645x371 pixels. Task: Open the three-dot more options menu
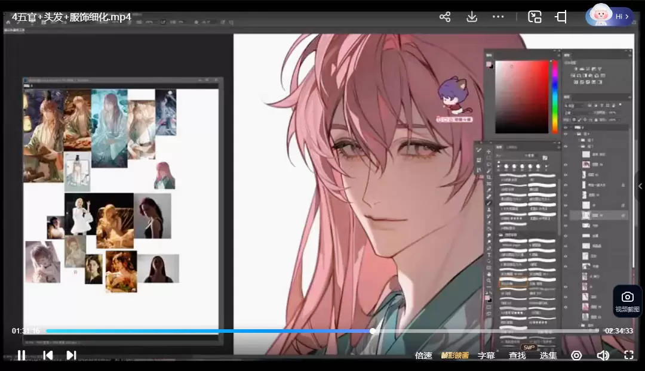499,17
